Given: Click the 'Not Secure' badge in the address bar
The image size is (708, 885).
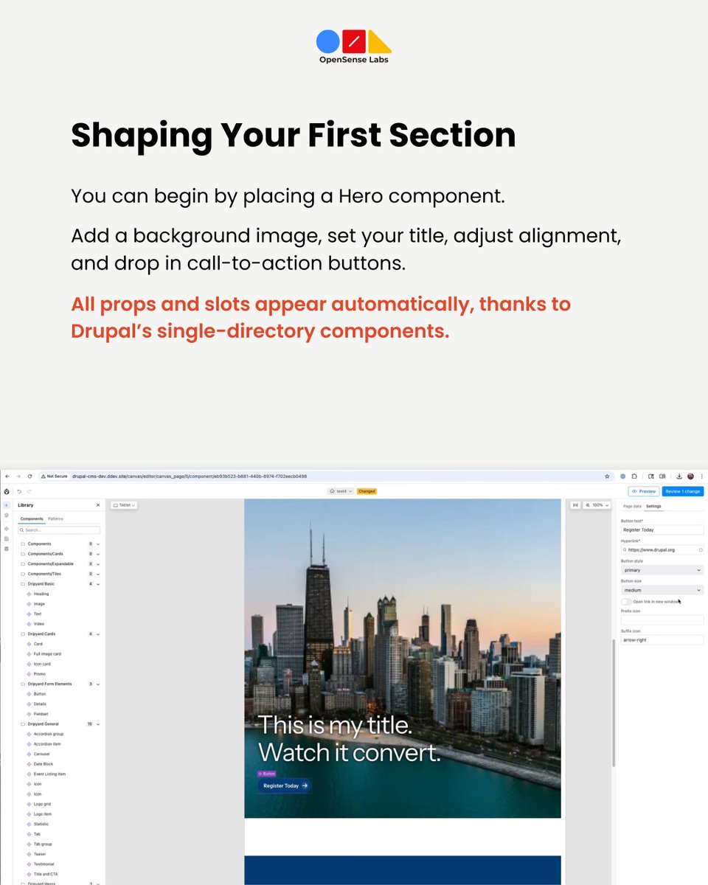Looking at the screenshot, I should (54, 476).
